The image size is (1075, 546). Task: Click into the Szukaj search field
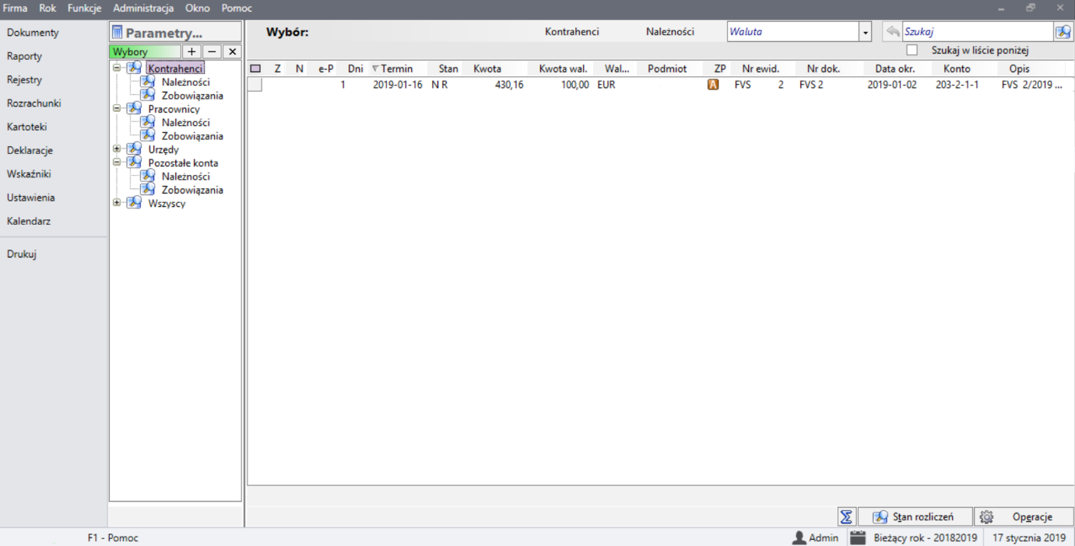click(x=978, y=32)
